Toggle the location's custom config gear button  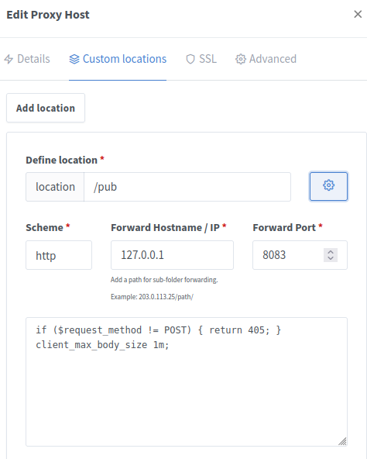(x=328, y=186)
